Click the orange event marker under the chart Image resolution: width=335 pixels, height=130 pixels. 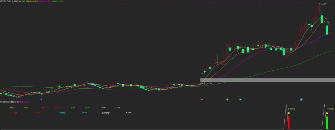(227, 99)
